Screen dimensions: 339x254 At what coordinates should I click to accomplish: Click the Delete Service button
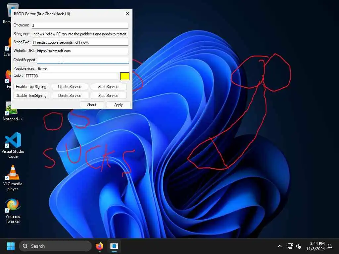coord(70,96)
